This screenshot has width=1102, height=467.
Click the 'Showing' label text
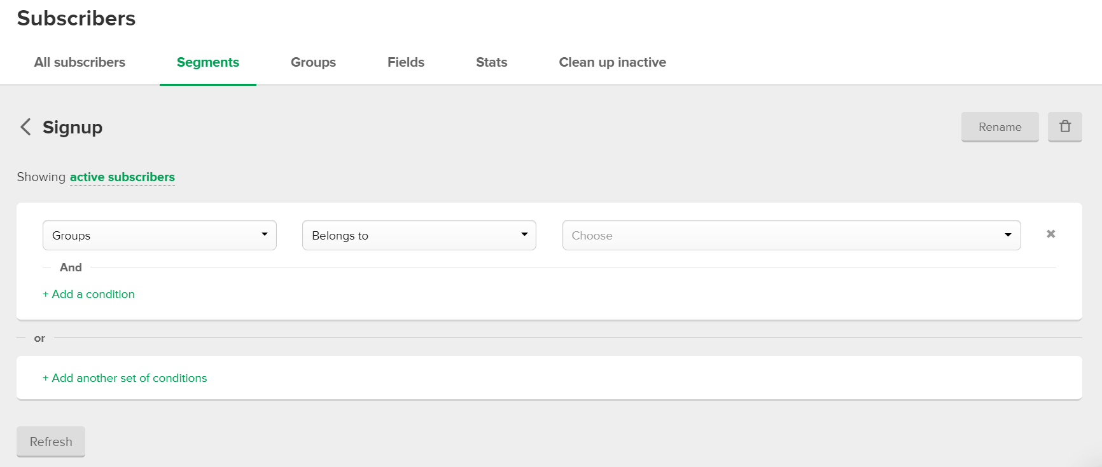click(41, 177)
